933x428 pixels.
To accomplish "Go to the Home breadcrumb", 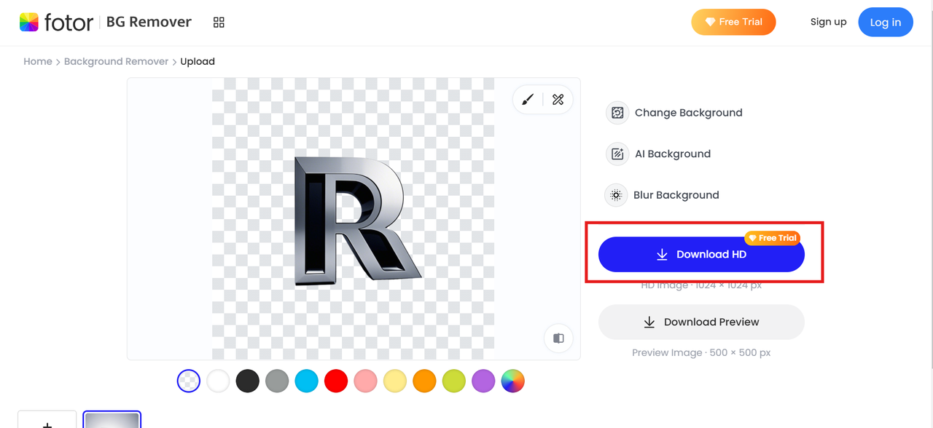I will pos(38,62).
